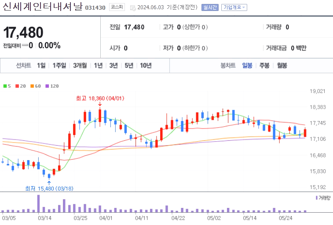This screenshot has width=333, height=225.
Task: Select the 1주일 line chart tab
Action: (59, 66)
